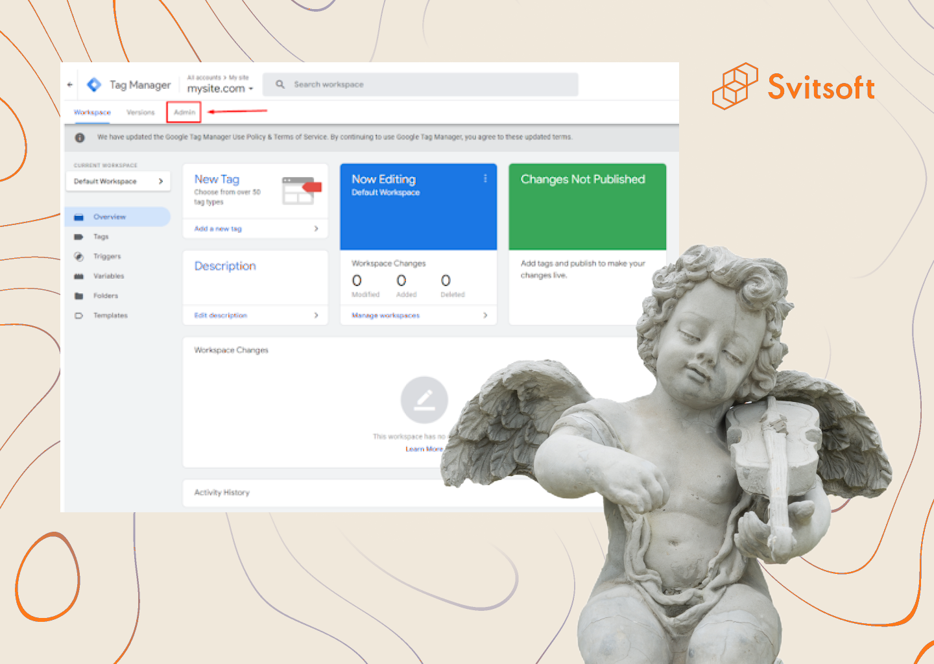Click the Changes Not Published green card
Screen dimensions: 934x664
coord(588,206)
